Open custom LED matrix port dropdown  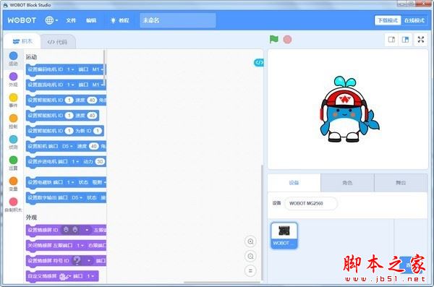[91, 276]
